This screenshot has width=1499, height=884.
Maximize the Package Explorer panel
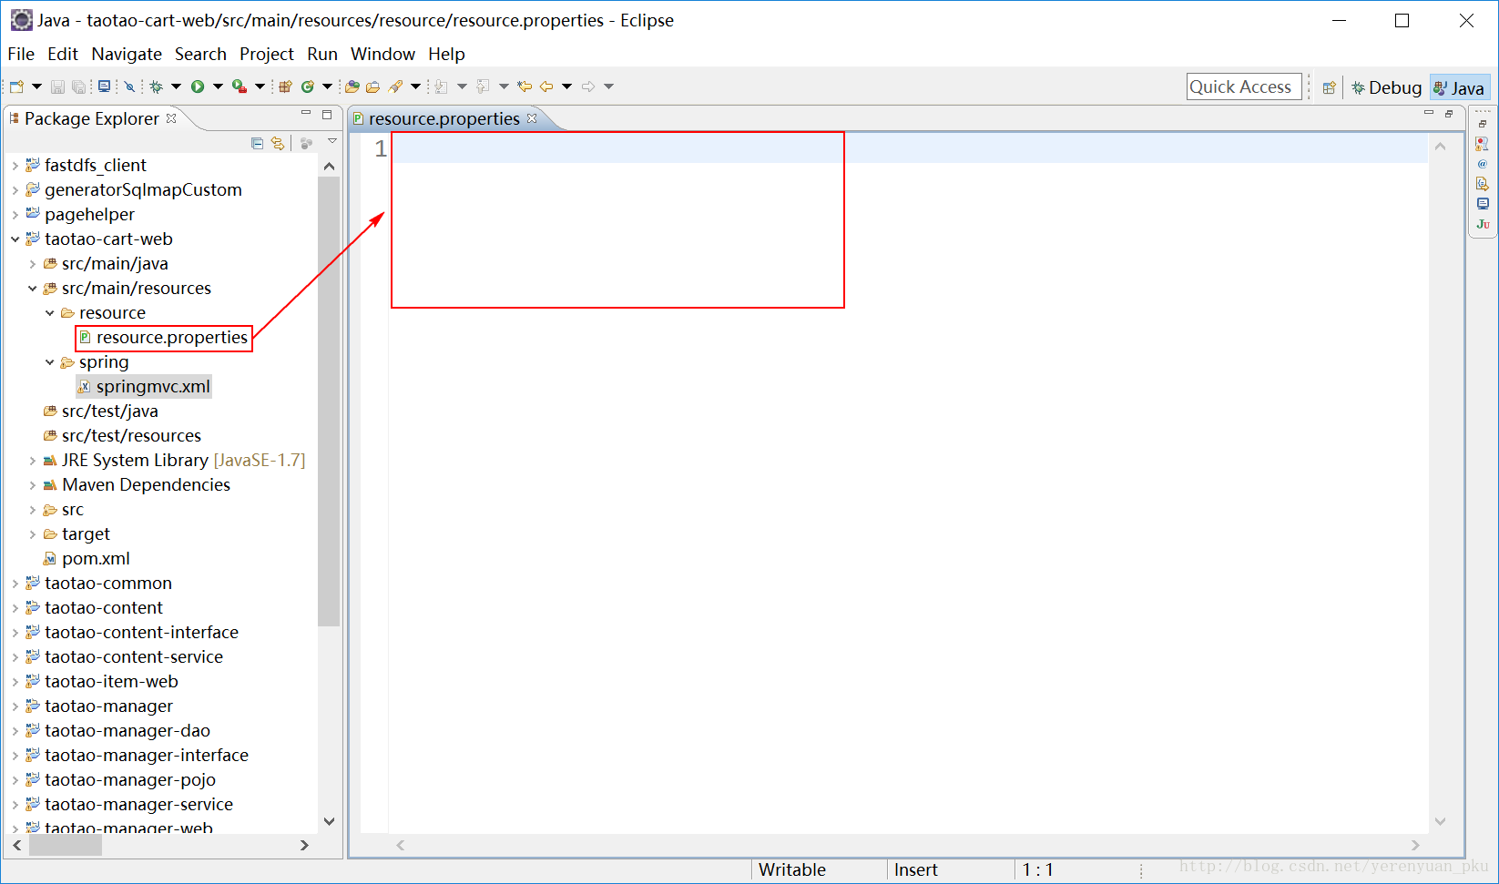point(327,115)
